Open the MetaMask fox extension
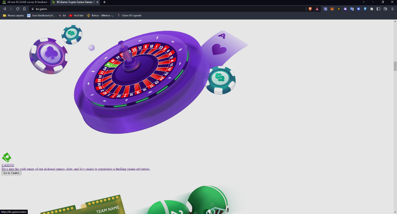The width and height of the screenshot is (397, 214). click(332, 9)
